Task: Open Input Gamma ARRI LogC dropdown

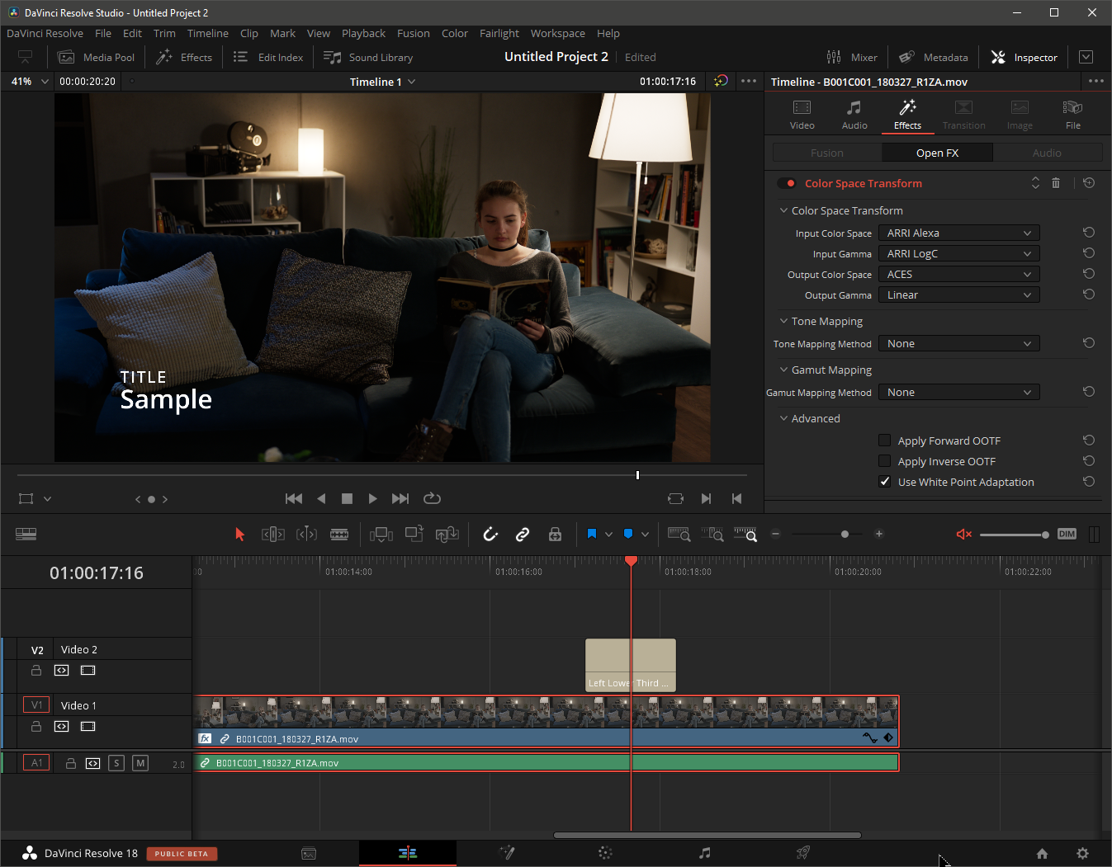Action: [958, 253]
